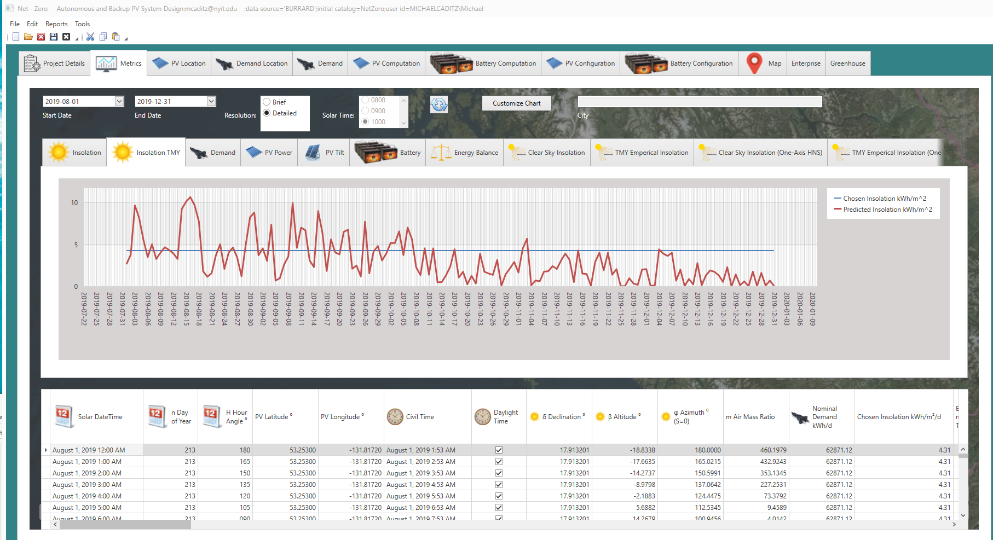Image resolution: width=993 pixels, height=540 pixels.
Task: Toggle Daylight Time checkbox for 1:00 AM row
Action: [499, 462]
